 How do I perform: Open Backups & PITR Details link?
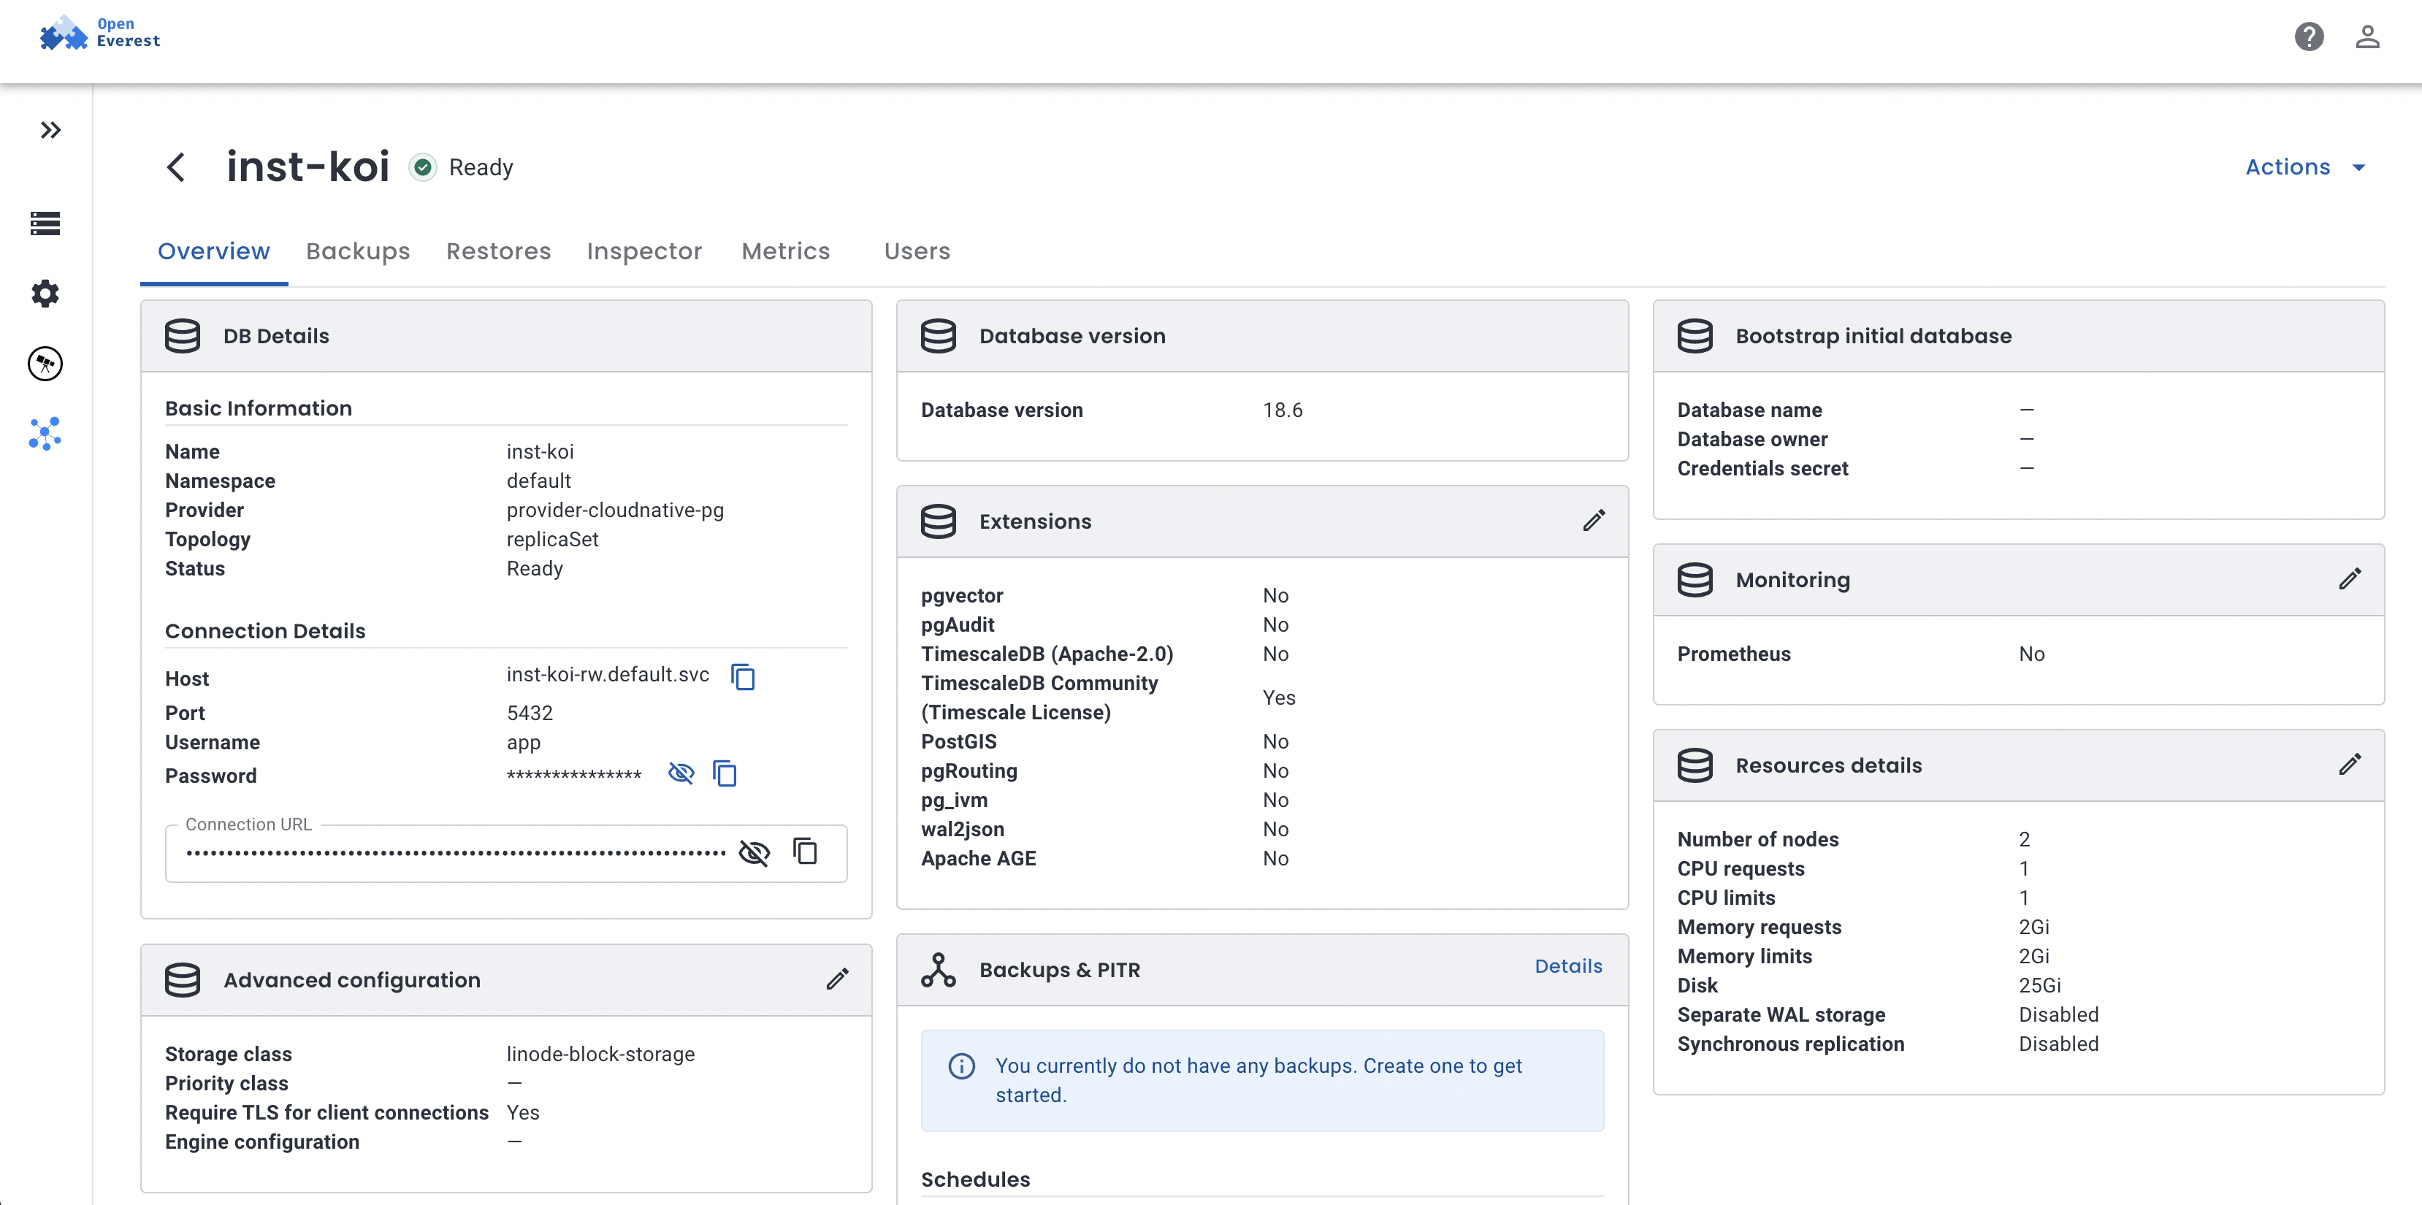[x=1568, y=966]
